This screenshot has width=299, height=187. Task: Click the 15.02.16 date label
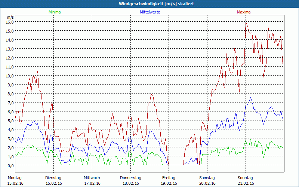pos(15,183)
